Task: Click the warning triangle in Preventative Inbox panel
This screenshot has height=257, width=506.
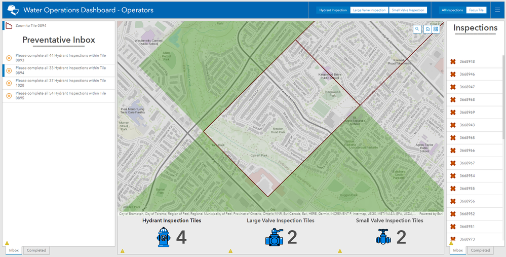Action: pos(7,243)
